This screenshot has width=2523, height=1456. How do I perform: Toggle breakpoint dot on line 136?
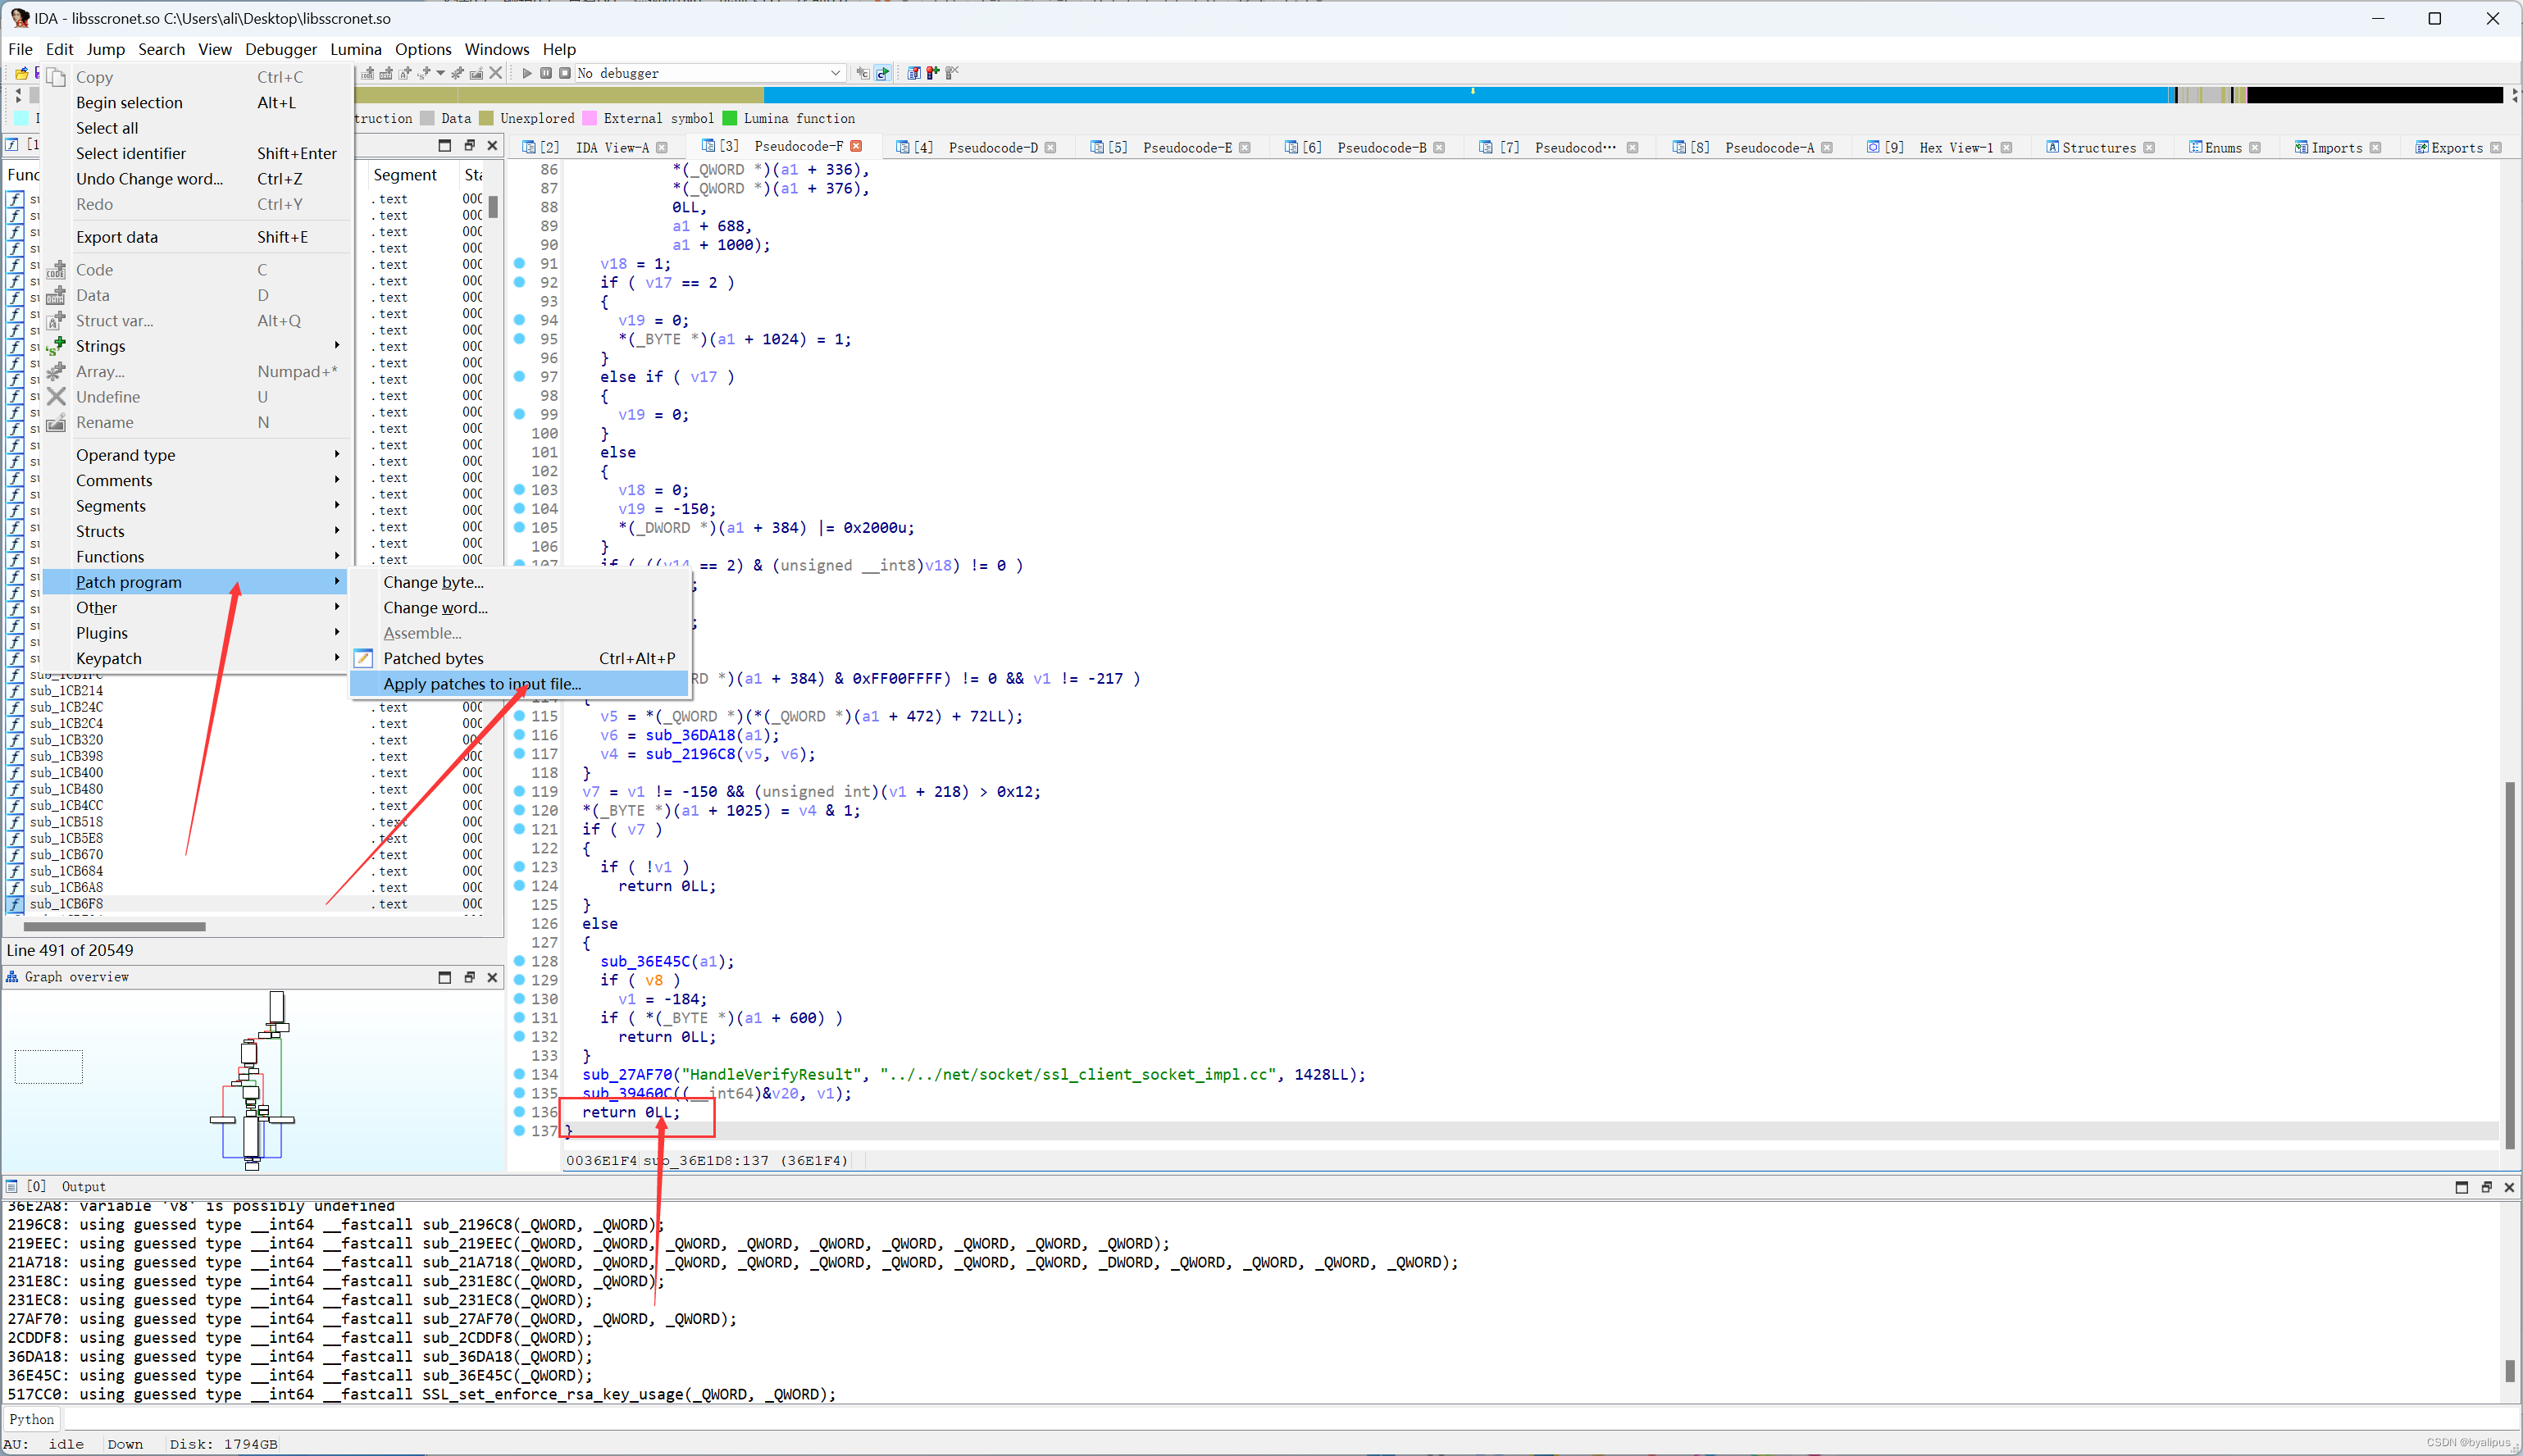pos(519,1112)
